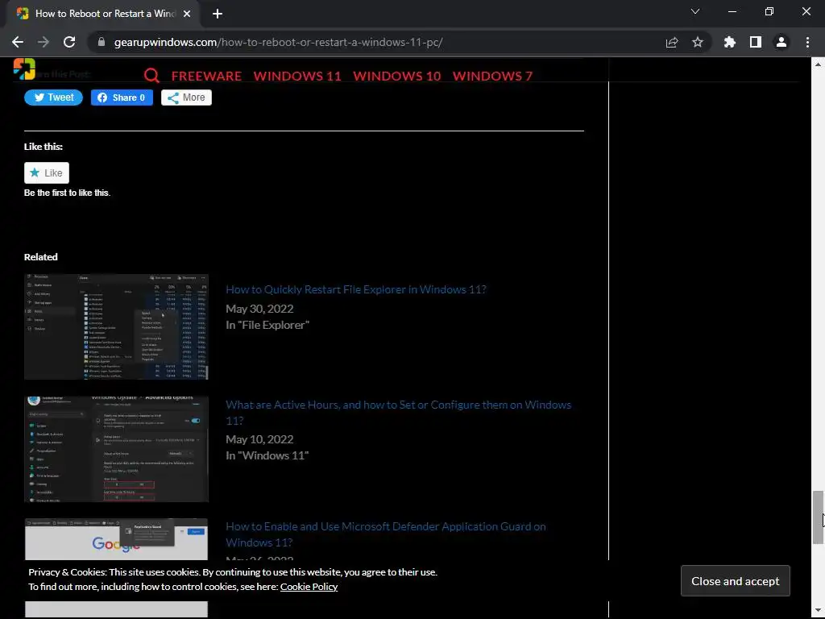
Task: Click the red search magnifier icon
Action: [x=151, y=76]
